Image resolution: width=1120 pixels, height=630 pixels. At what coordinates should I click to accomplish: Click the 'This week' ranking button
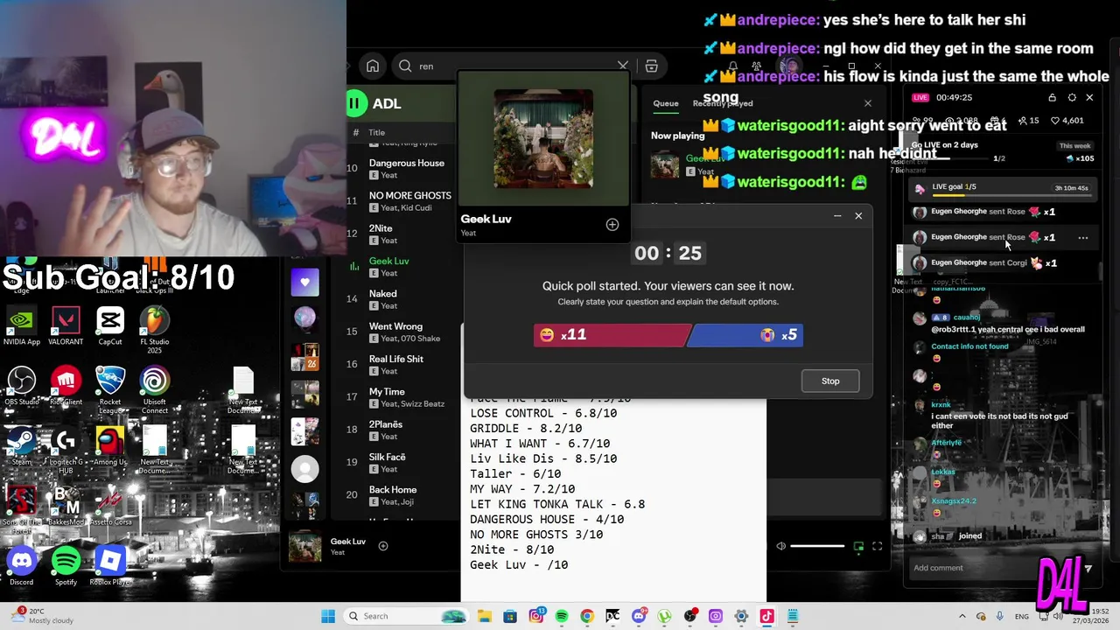[x=1075, y=146]
